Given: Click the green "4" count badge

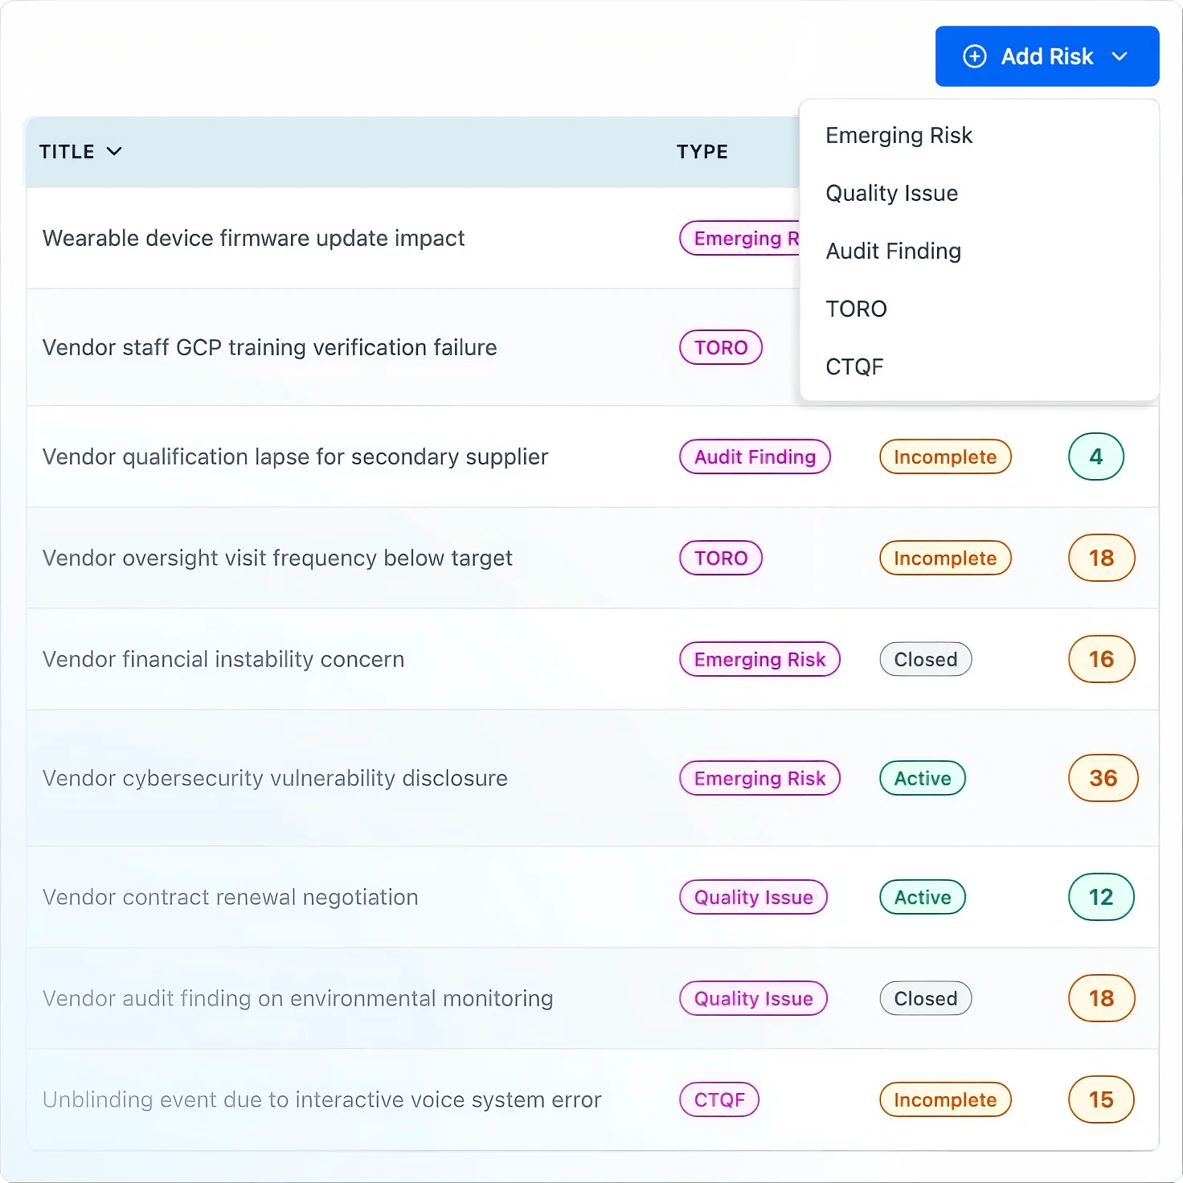Looking at the screenshot, I should point(1095,456).
